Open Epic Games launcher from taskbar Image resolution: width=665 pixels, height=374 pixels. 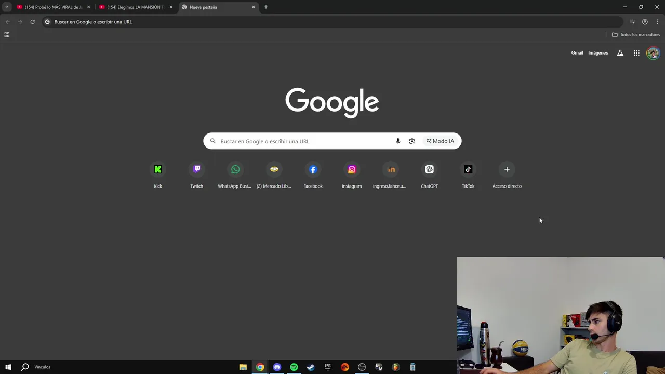(328, 367)
